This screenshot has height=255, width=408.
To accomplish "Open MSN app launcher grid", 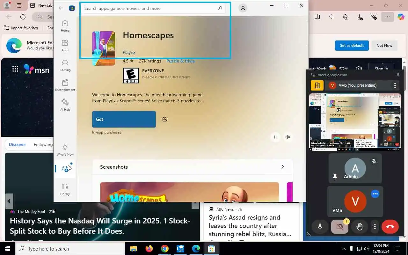I will coord(15,69).
